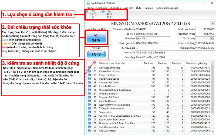
Task: Click status icon of Life Curve Status
Action: pyautogui.click(x=89, y=131)
